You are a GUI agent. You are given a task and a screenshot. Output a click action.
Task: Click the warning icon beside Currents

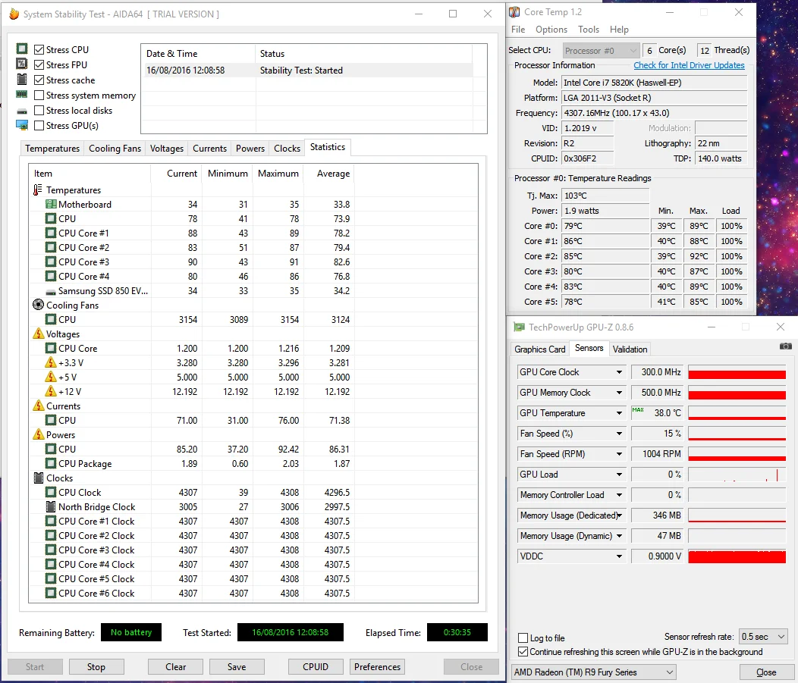(39, 406)
